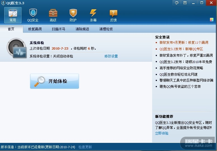Minimize the QQ医生 window
Screen dimensions: 217x151
193,3
